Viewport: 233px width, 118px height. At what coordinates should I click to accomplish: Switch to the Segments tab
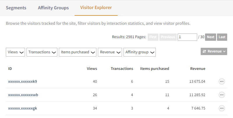[x=16, y=8]
